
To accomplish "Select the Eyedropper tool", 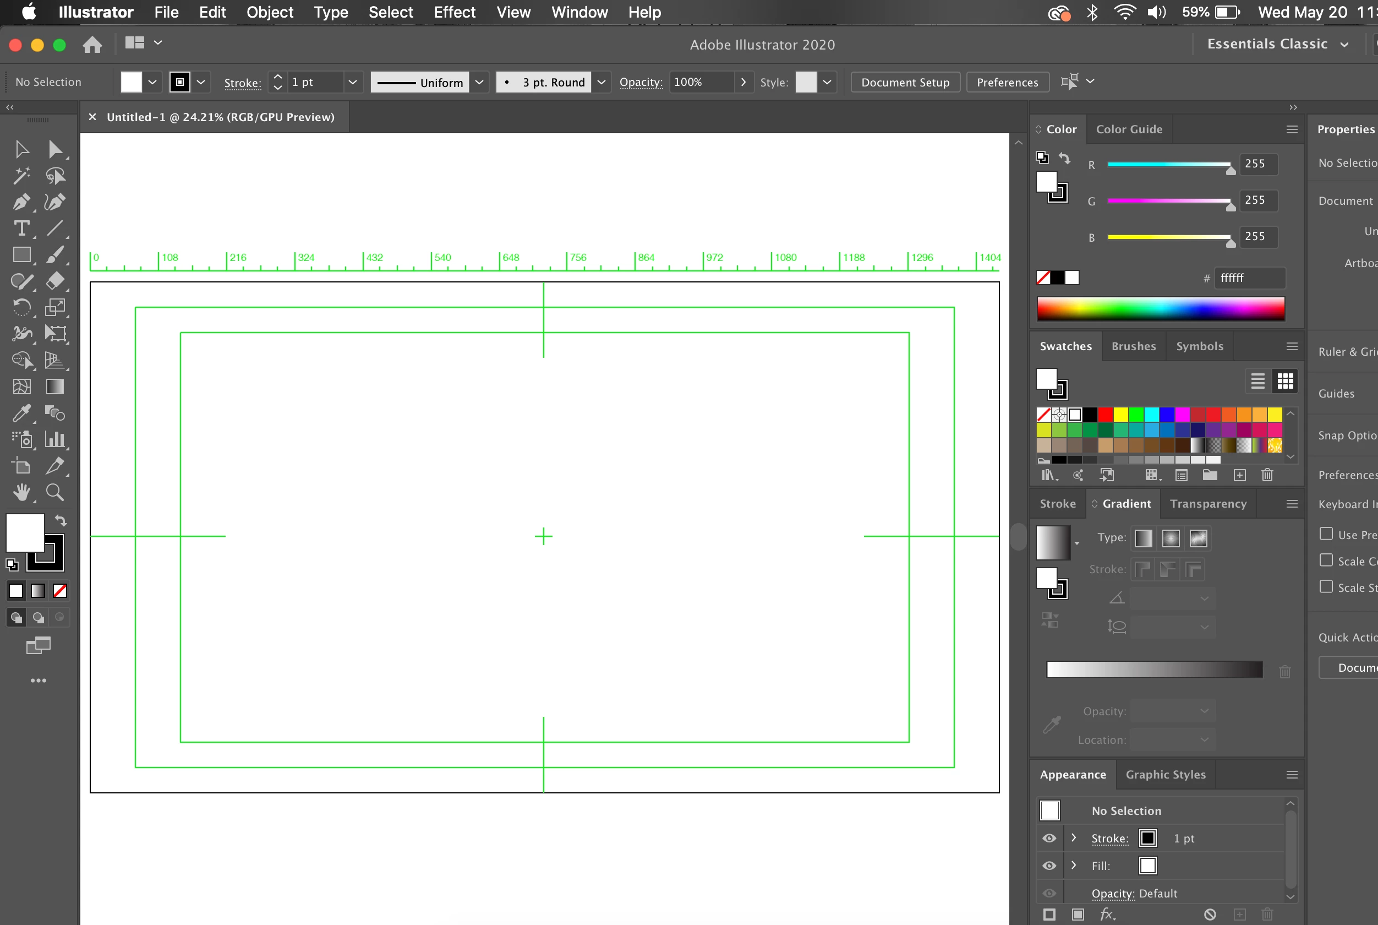I will pyautogui.click(x=21, y=413).
